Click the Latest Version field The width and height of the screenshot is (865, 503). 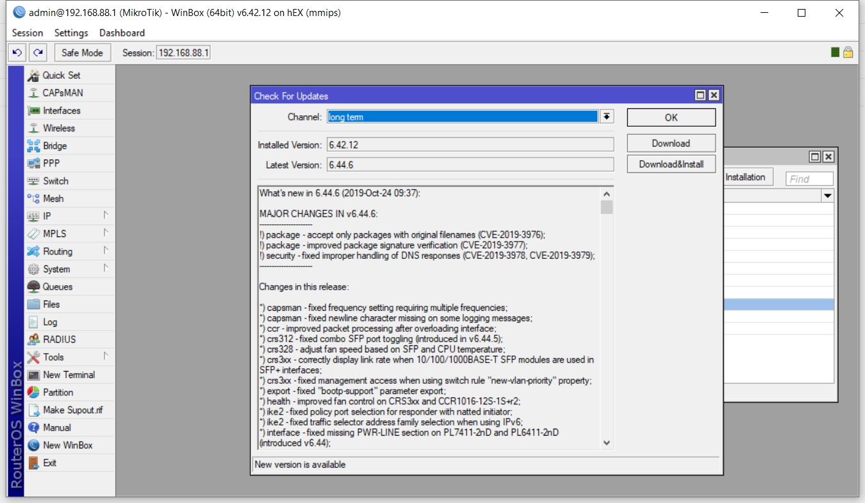(x=470, y=165)
